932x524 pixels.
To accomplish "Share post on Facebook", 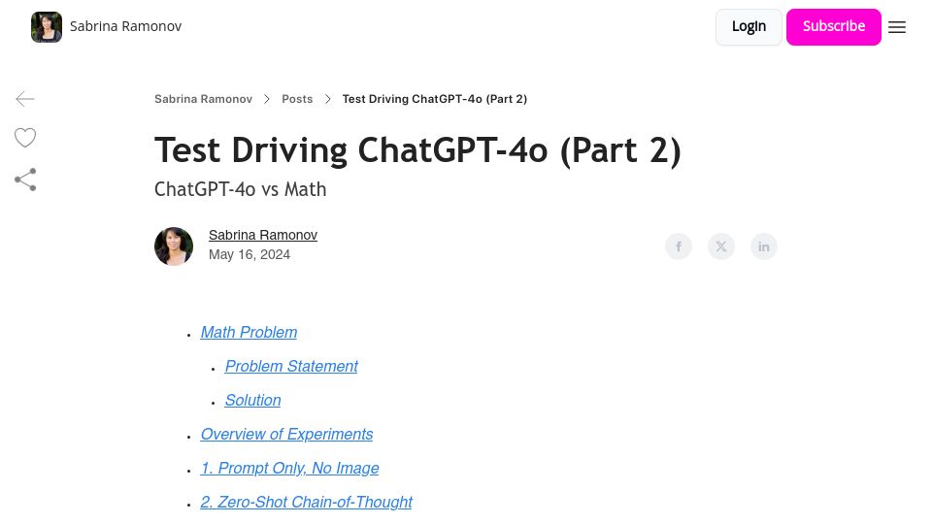I will pos(679,246).
